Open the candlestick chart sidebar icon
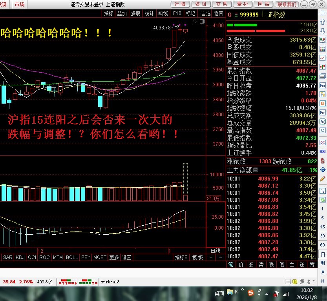Image resolution: width=327 pixels, height=301 pixels. (322, 67)
